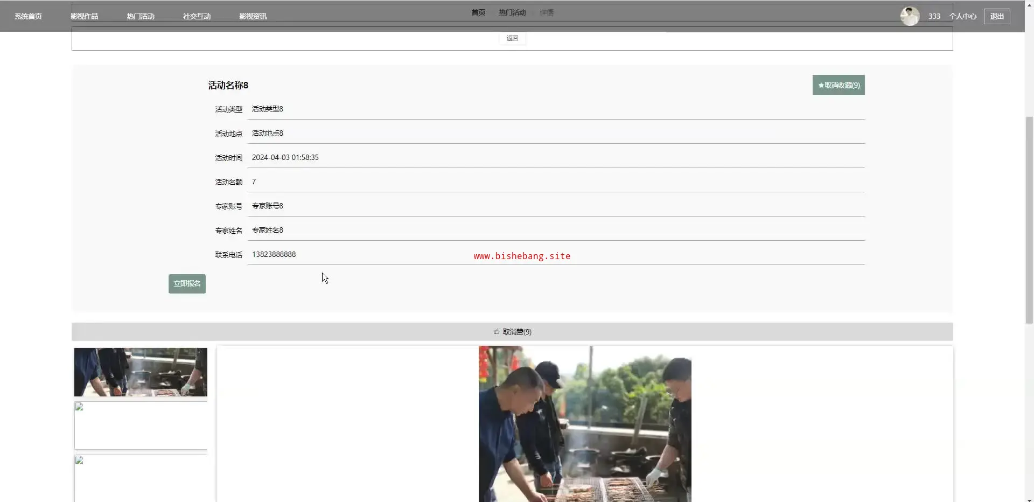Click the 详情 breadcrumb item

(547, 12)
